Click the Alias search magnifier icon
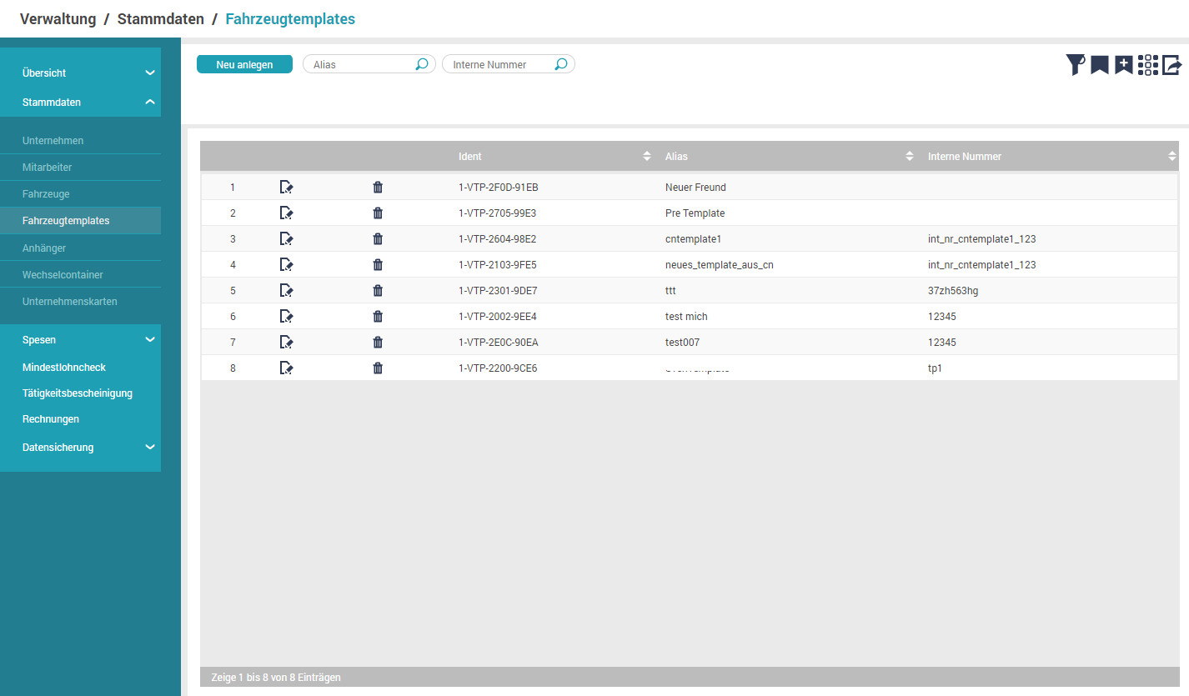The image size is (1189, 696). pyautogui.click(x=422, y=64)
